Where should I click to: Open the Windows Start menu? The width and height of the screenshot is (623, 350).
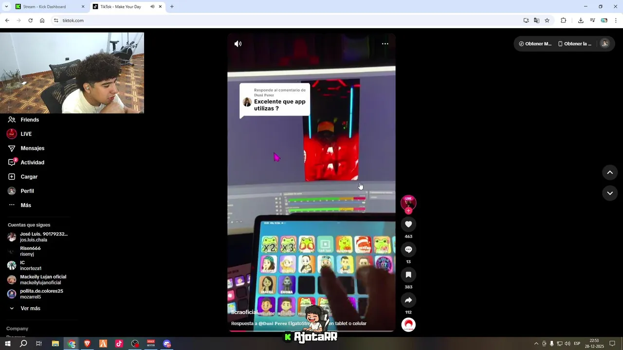point(8,344)
